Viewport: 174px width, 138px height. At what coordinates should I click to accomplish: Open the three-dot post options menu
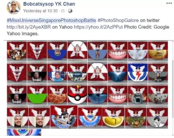pyautogui.click(x=169, y=3)
